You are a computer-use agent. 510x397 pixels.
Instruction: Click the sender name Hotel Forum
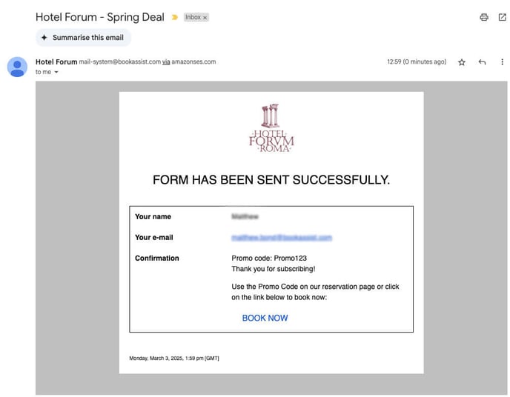tap(56, 62)
